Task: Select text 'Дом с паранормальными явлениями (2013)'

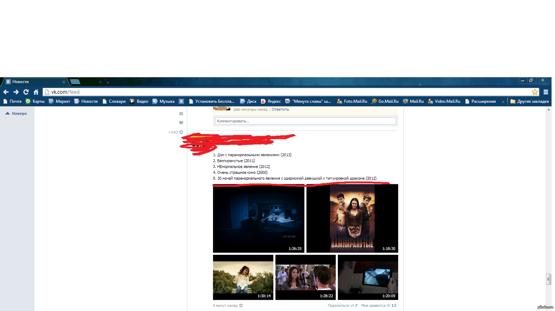Action: [254, 155]
